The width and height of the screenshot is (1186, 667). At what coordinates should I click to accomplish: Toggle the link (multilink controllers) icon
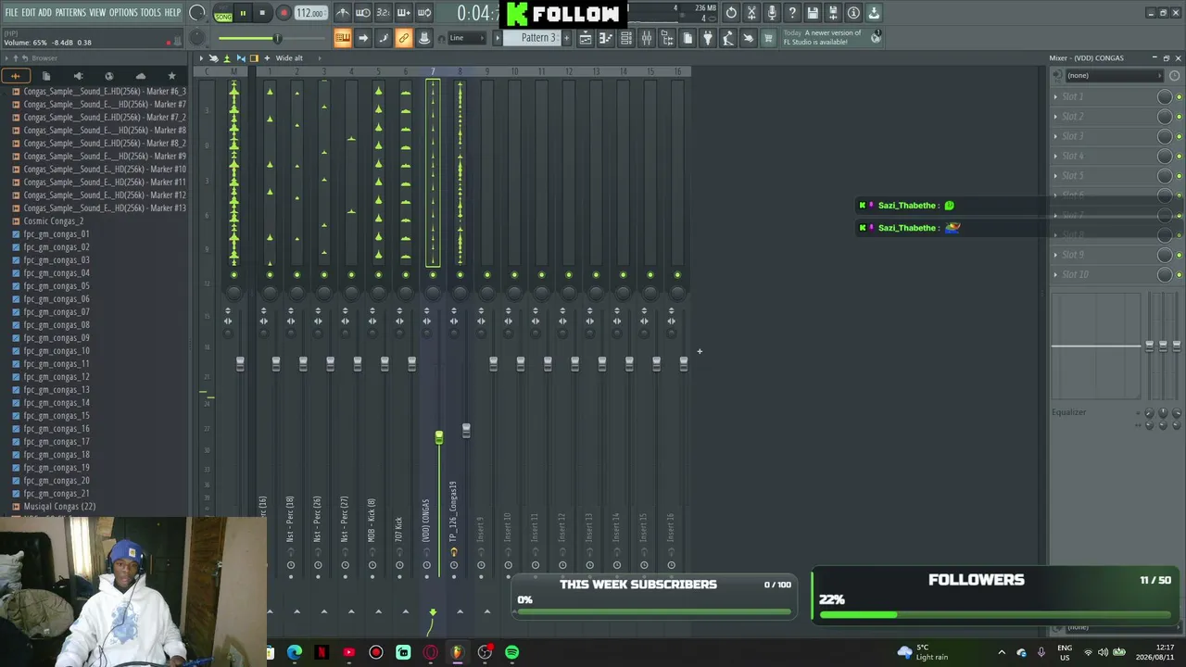click(404, 38)
